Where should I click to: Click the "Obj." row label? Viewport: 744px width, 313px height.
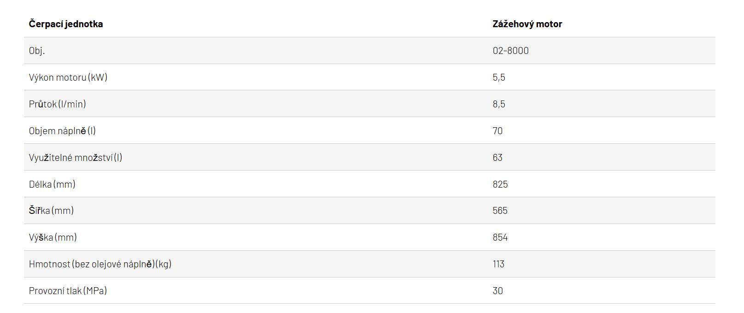pyautogui.click(x=37, y=51)
